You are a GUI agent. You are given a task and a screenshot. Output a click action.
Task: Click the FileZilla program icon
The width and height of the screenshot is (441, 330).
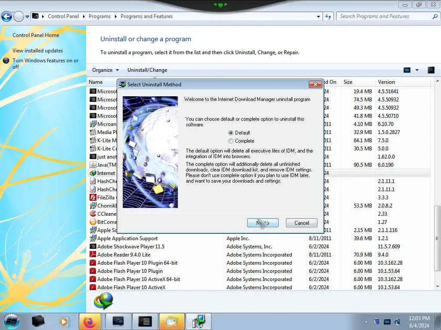(x=93, y=198)
